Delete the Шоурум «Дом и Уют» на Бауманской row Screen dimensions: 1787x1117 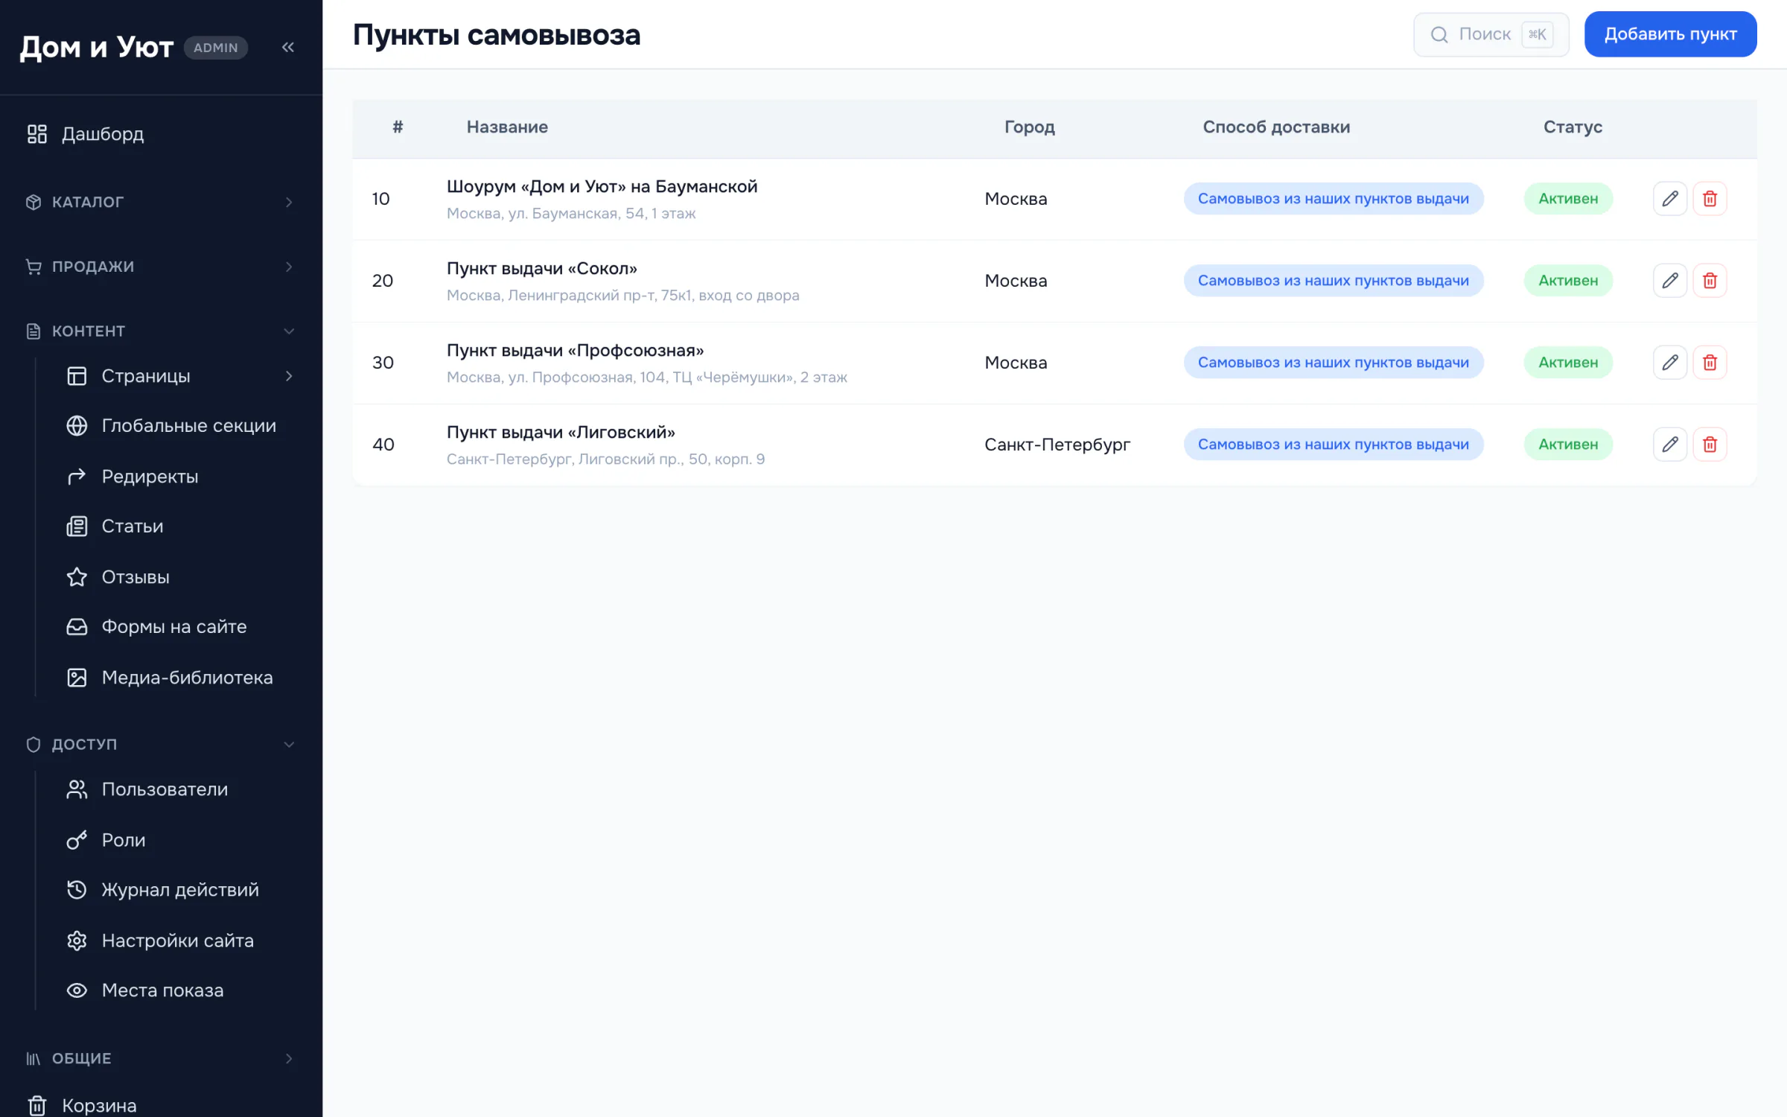coord(1710,199)
